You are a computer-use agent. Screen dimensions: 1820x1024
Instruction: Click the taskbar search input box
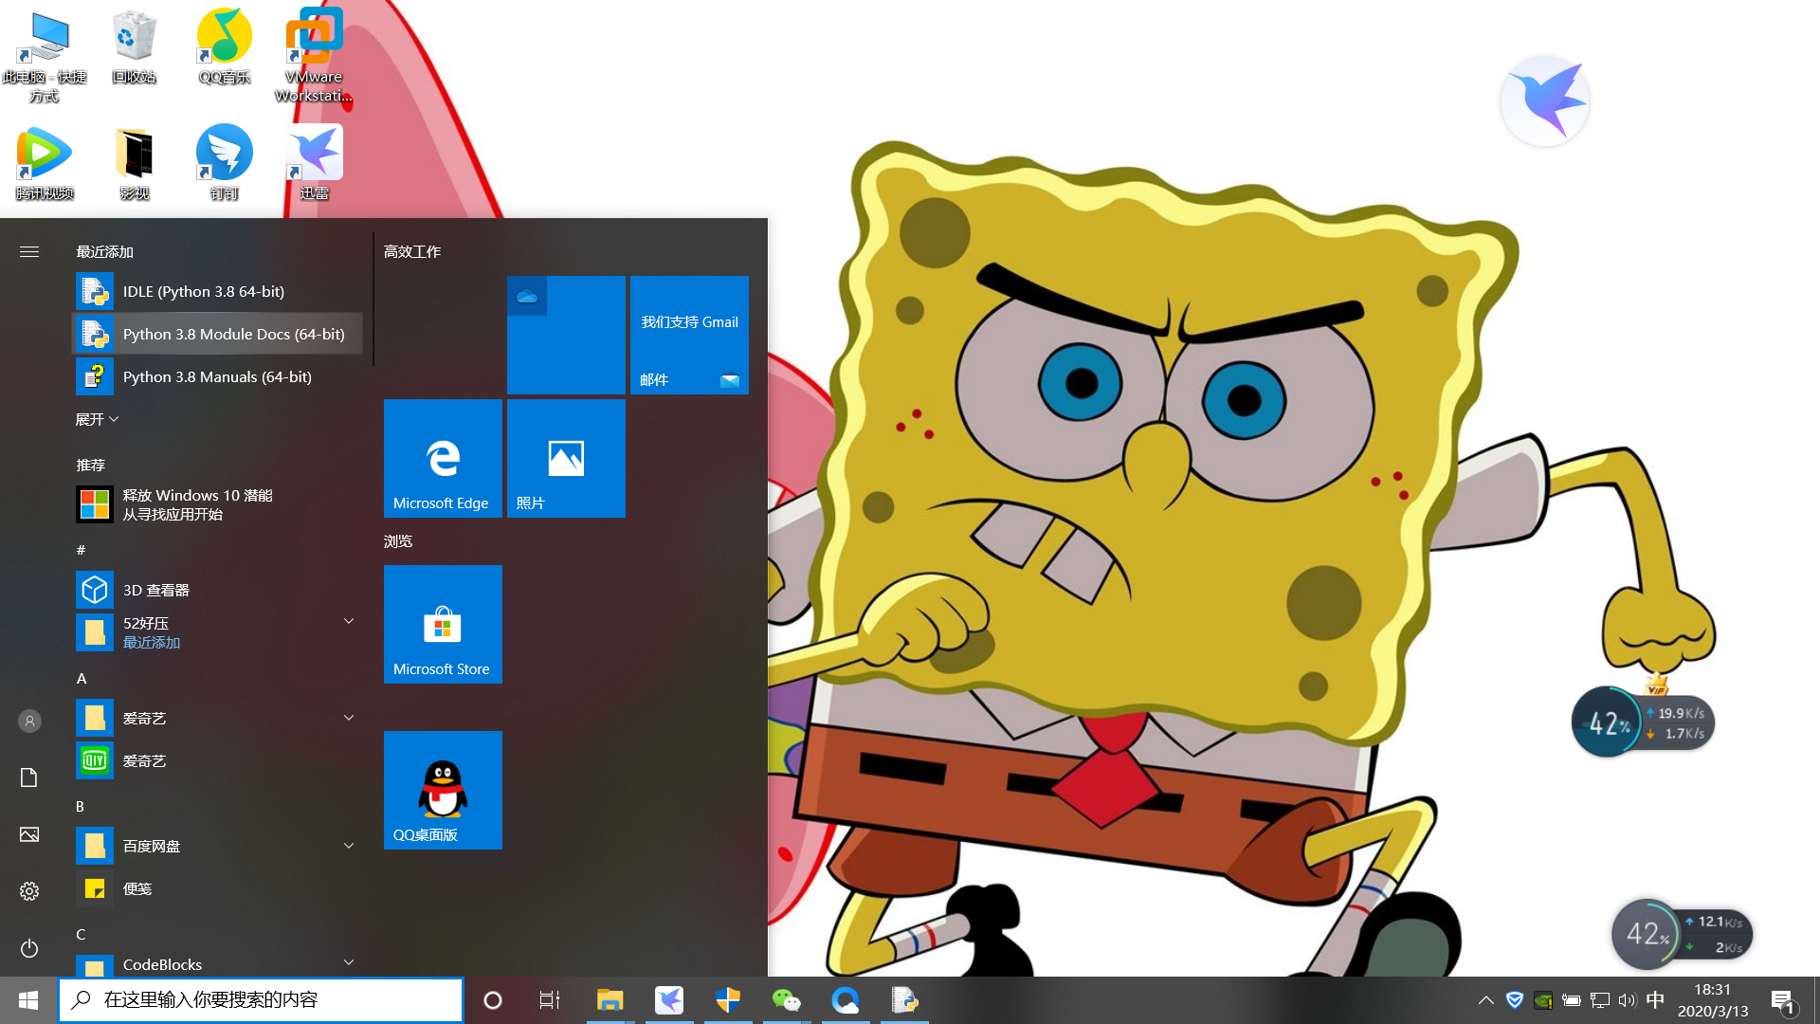pyautogui.click(x=261, y=1000)
